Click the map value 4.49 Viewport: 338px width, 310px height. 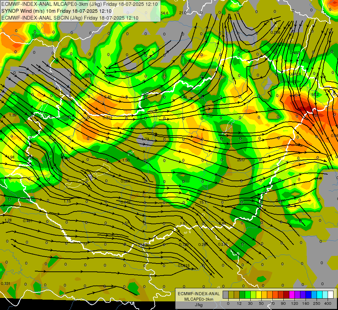(x=183, y=97)
